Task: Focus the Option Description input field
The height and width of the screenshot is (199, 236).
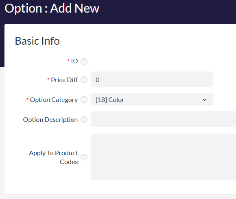Action: (x=163, y=119)
